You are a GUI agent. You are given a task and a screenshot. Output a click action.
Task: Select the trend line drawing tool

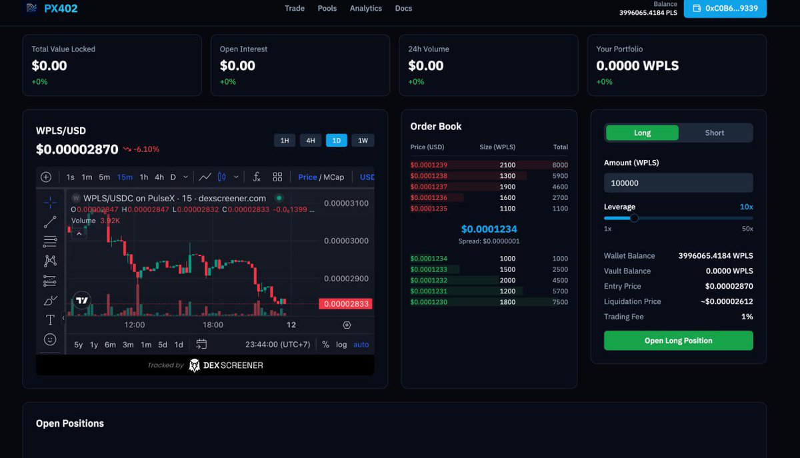(x=50, y=222)
